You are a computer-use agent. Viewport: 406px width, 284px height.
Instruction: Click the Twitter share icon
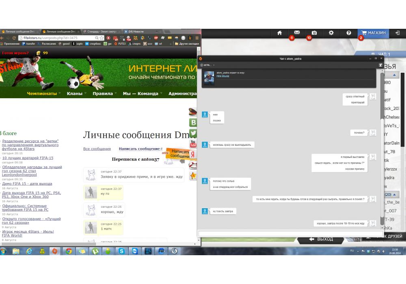point(194,133)
